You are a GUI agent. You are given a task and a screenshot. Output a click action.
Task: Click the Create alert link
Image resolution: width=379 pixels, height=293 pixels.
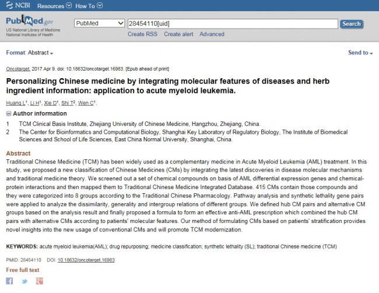[178, 34]
